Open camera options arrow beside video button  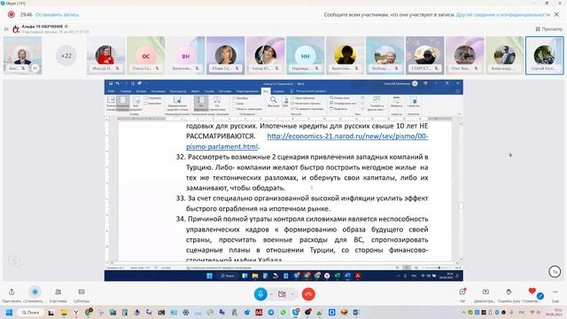tap(292, 294)
